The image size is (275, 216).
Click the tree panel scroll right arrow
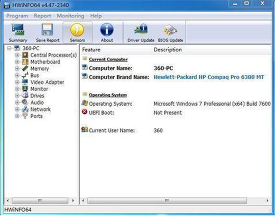[73, 200]
